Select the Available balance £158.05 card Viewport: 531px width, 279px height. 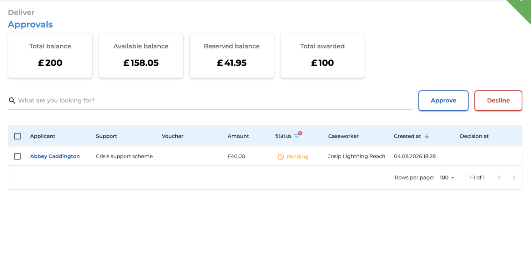click(x=141, y=55)
